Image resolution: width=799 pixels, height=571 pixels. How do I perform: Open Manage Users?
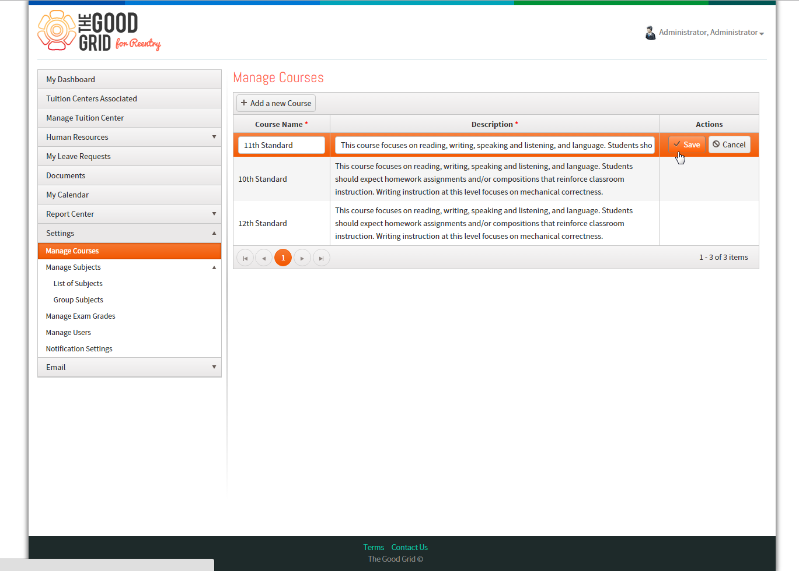pyautogui.click(x=130, y=333)
